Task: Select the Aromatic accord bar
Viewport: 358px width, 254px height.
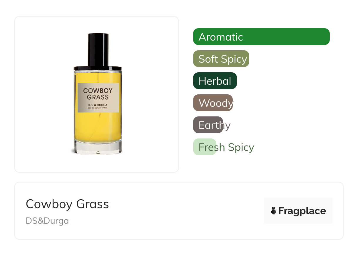Action: pos(261,37)
